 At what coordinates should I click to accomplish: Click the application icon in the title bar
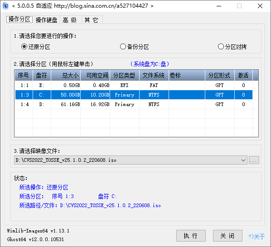[5, 6]
